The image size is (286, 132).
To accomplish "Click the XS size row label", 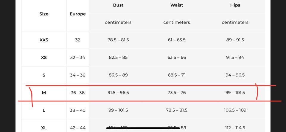I will pyautogui.click(x=44, y=58).
